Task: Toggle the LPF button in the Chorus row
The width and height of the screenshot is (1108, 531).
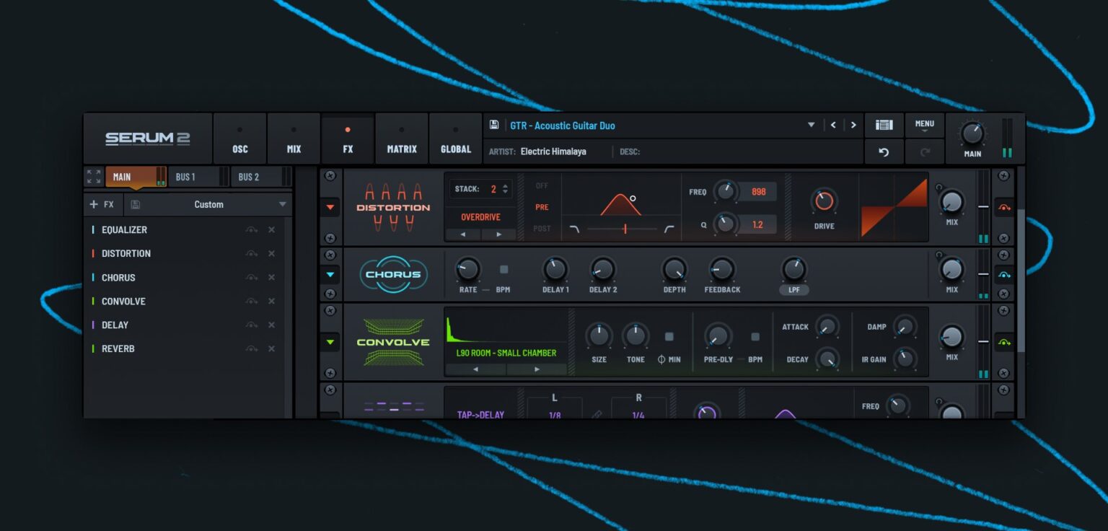Action: (793, 289)
